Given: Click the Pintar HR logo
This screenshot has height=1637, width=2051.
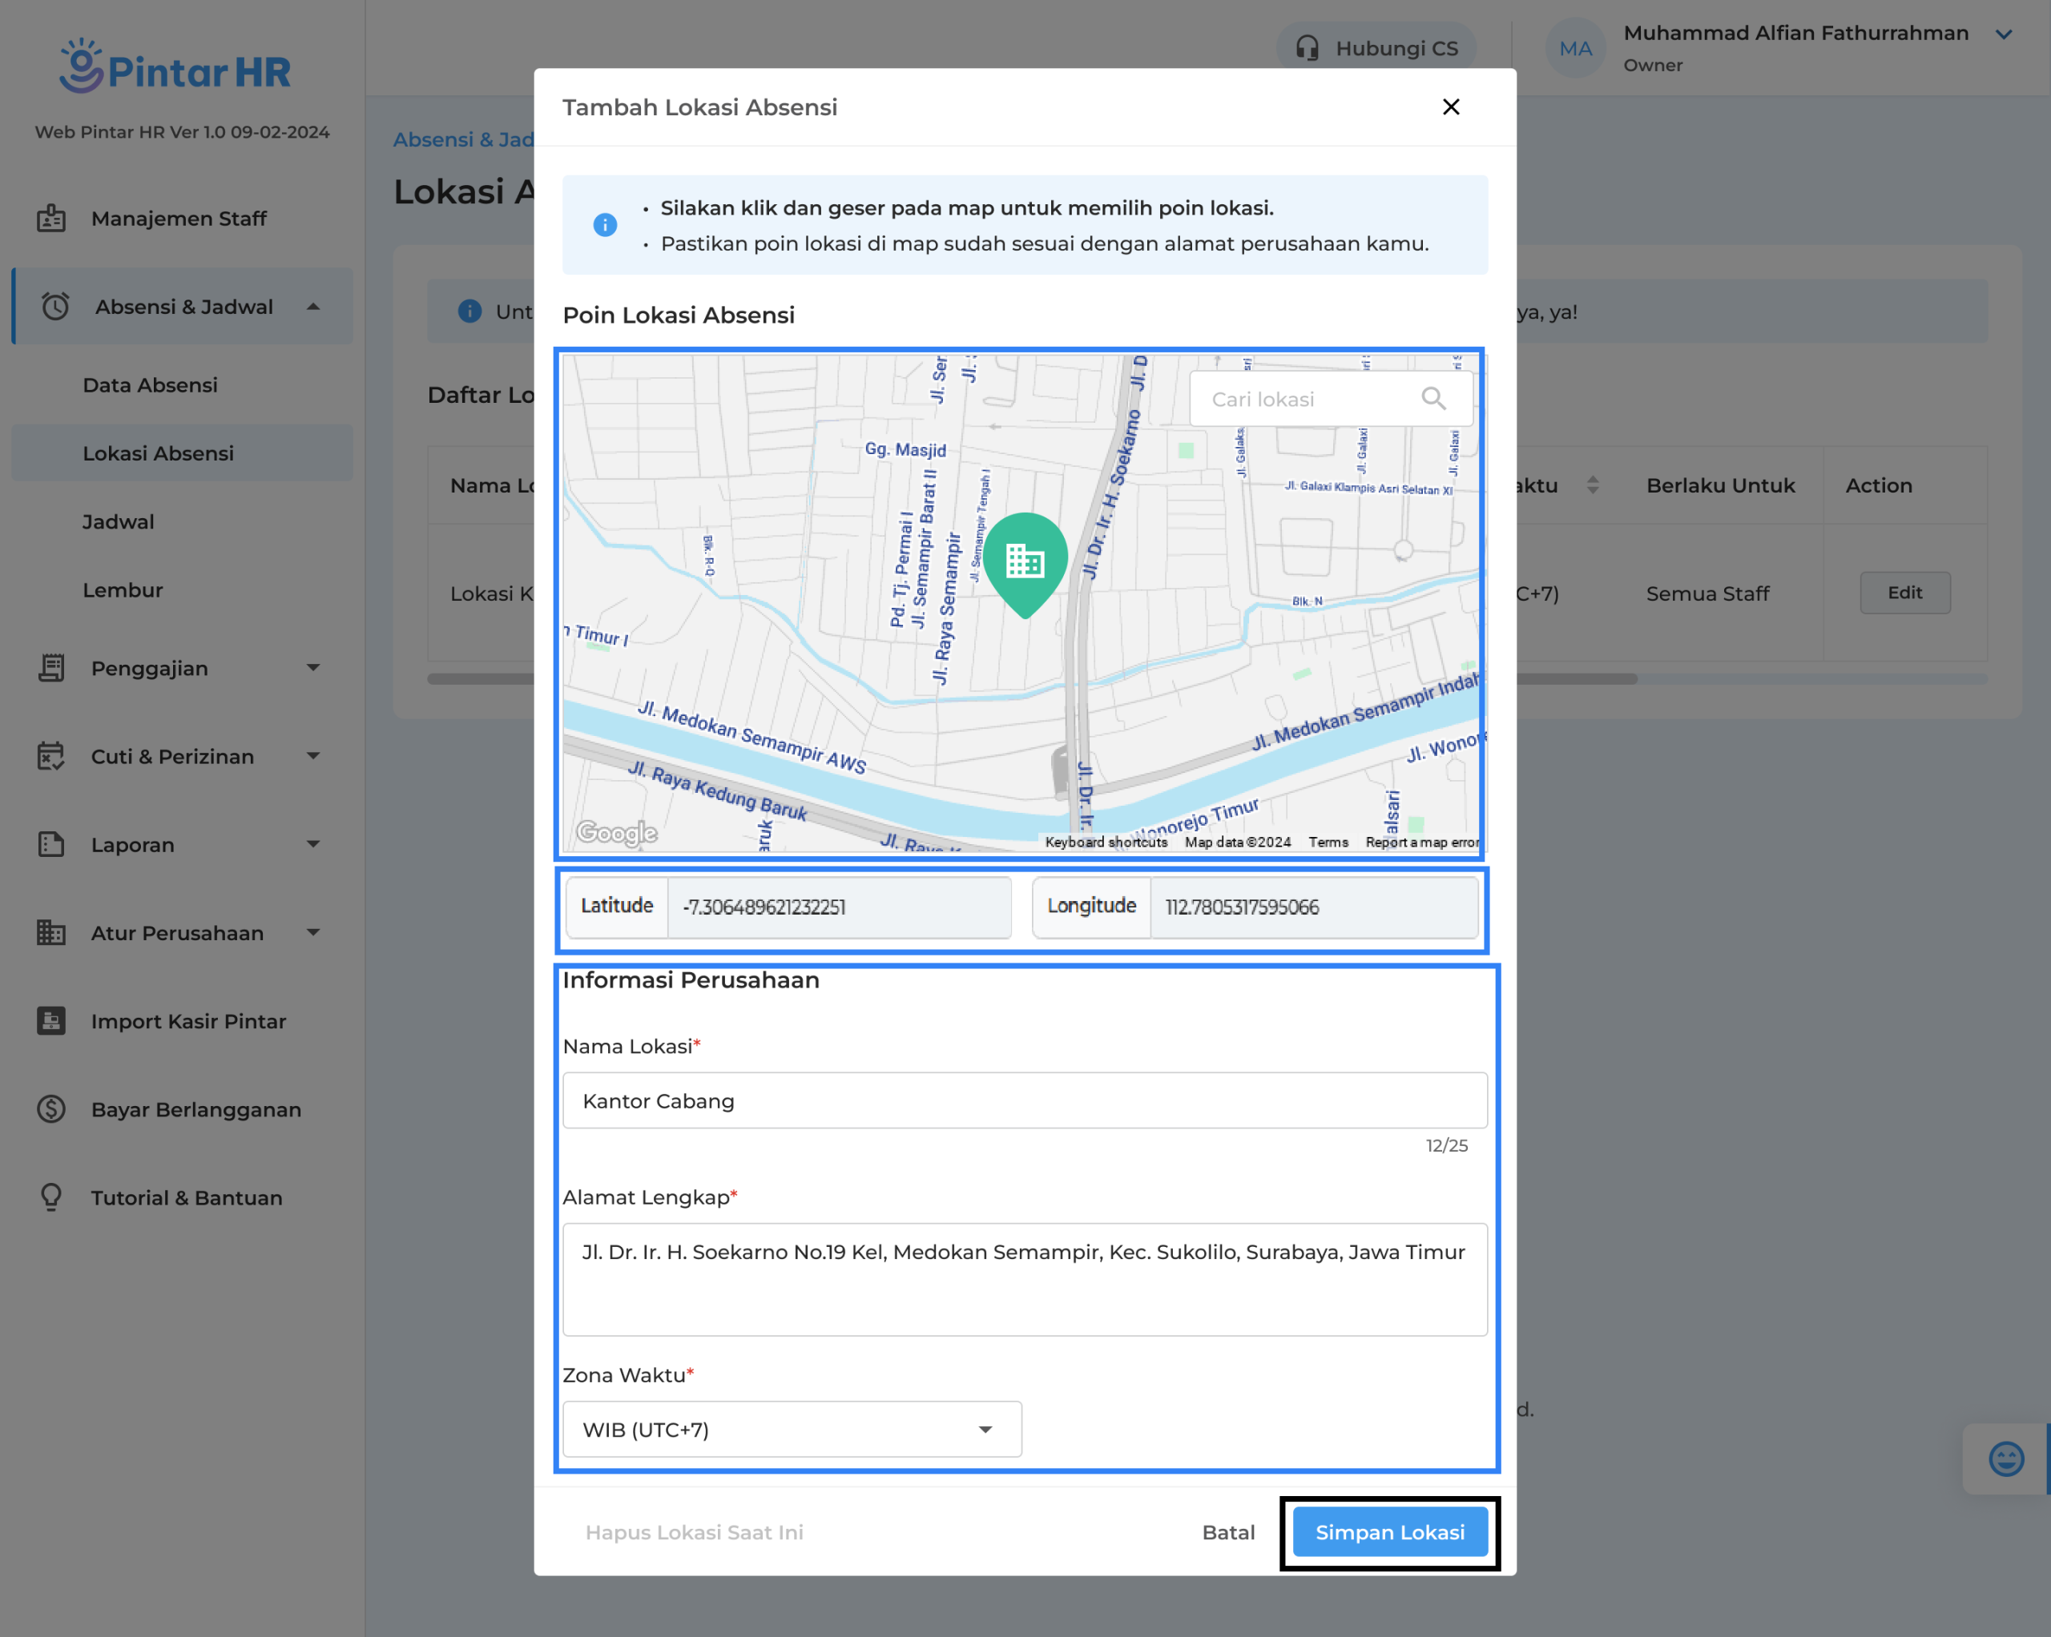Looking at the screenshot, I should click(175, 66).
